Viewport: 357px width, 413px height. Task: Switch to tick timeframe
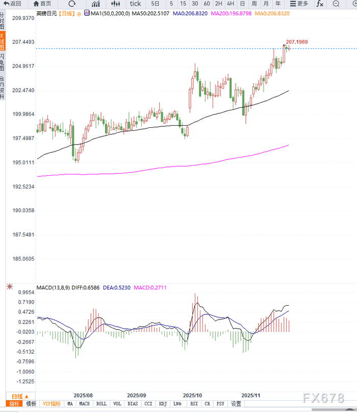[x=135, y=4]
